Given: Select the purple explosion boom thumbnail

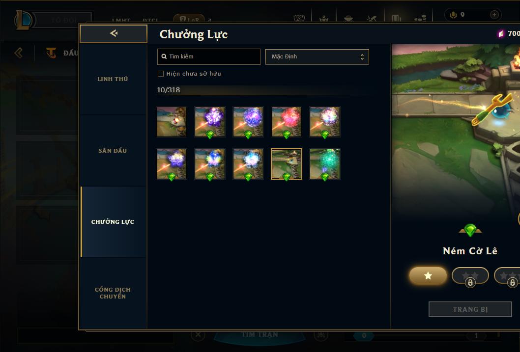Looking at the screenshot, I should [x=209, y=122].
